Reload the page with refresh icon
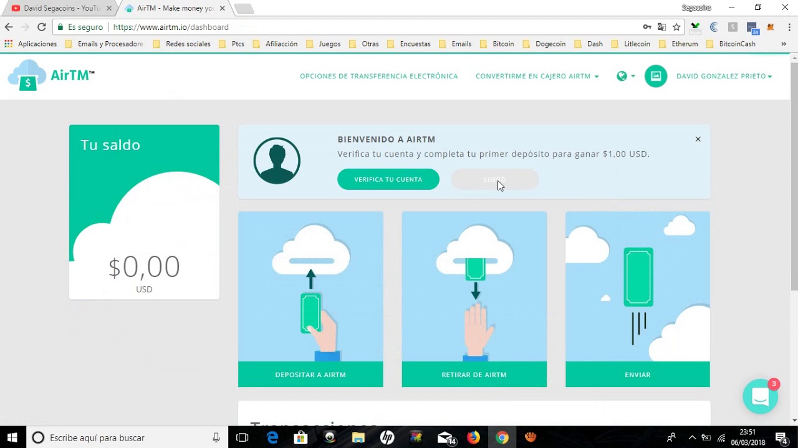 [x=42, y=27]
